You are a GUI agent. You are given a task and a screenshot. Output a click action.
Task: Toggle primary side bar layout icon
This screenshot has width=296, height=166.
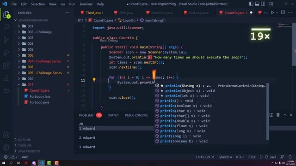tap(251, 4)
